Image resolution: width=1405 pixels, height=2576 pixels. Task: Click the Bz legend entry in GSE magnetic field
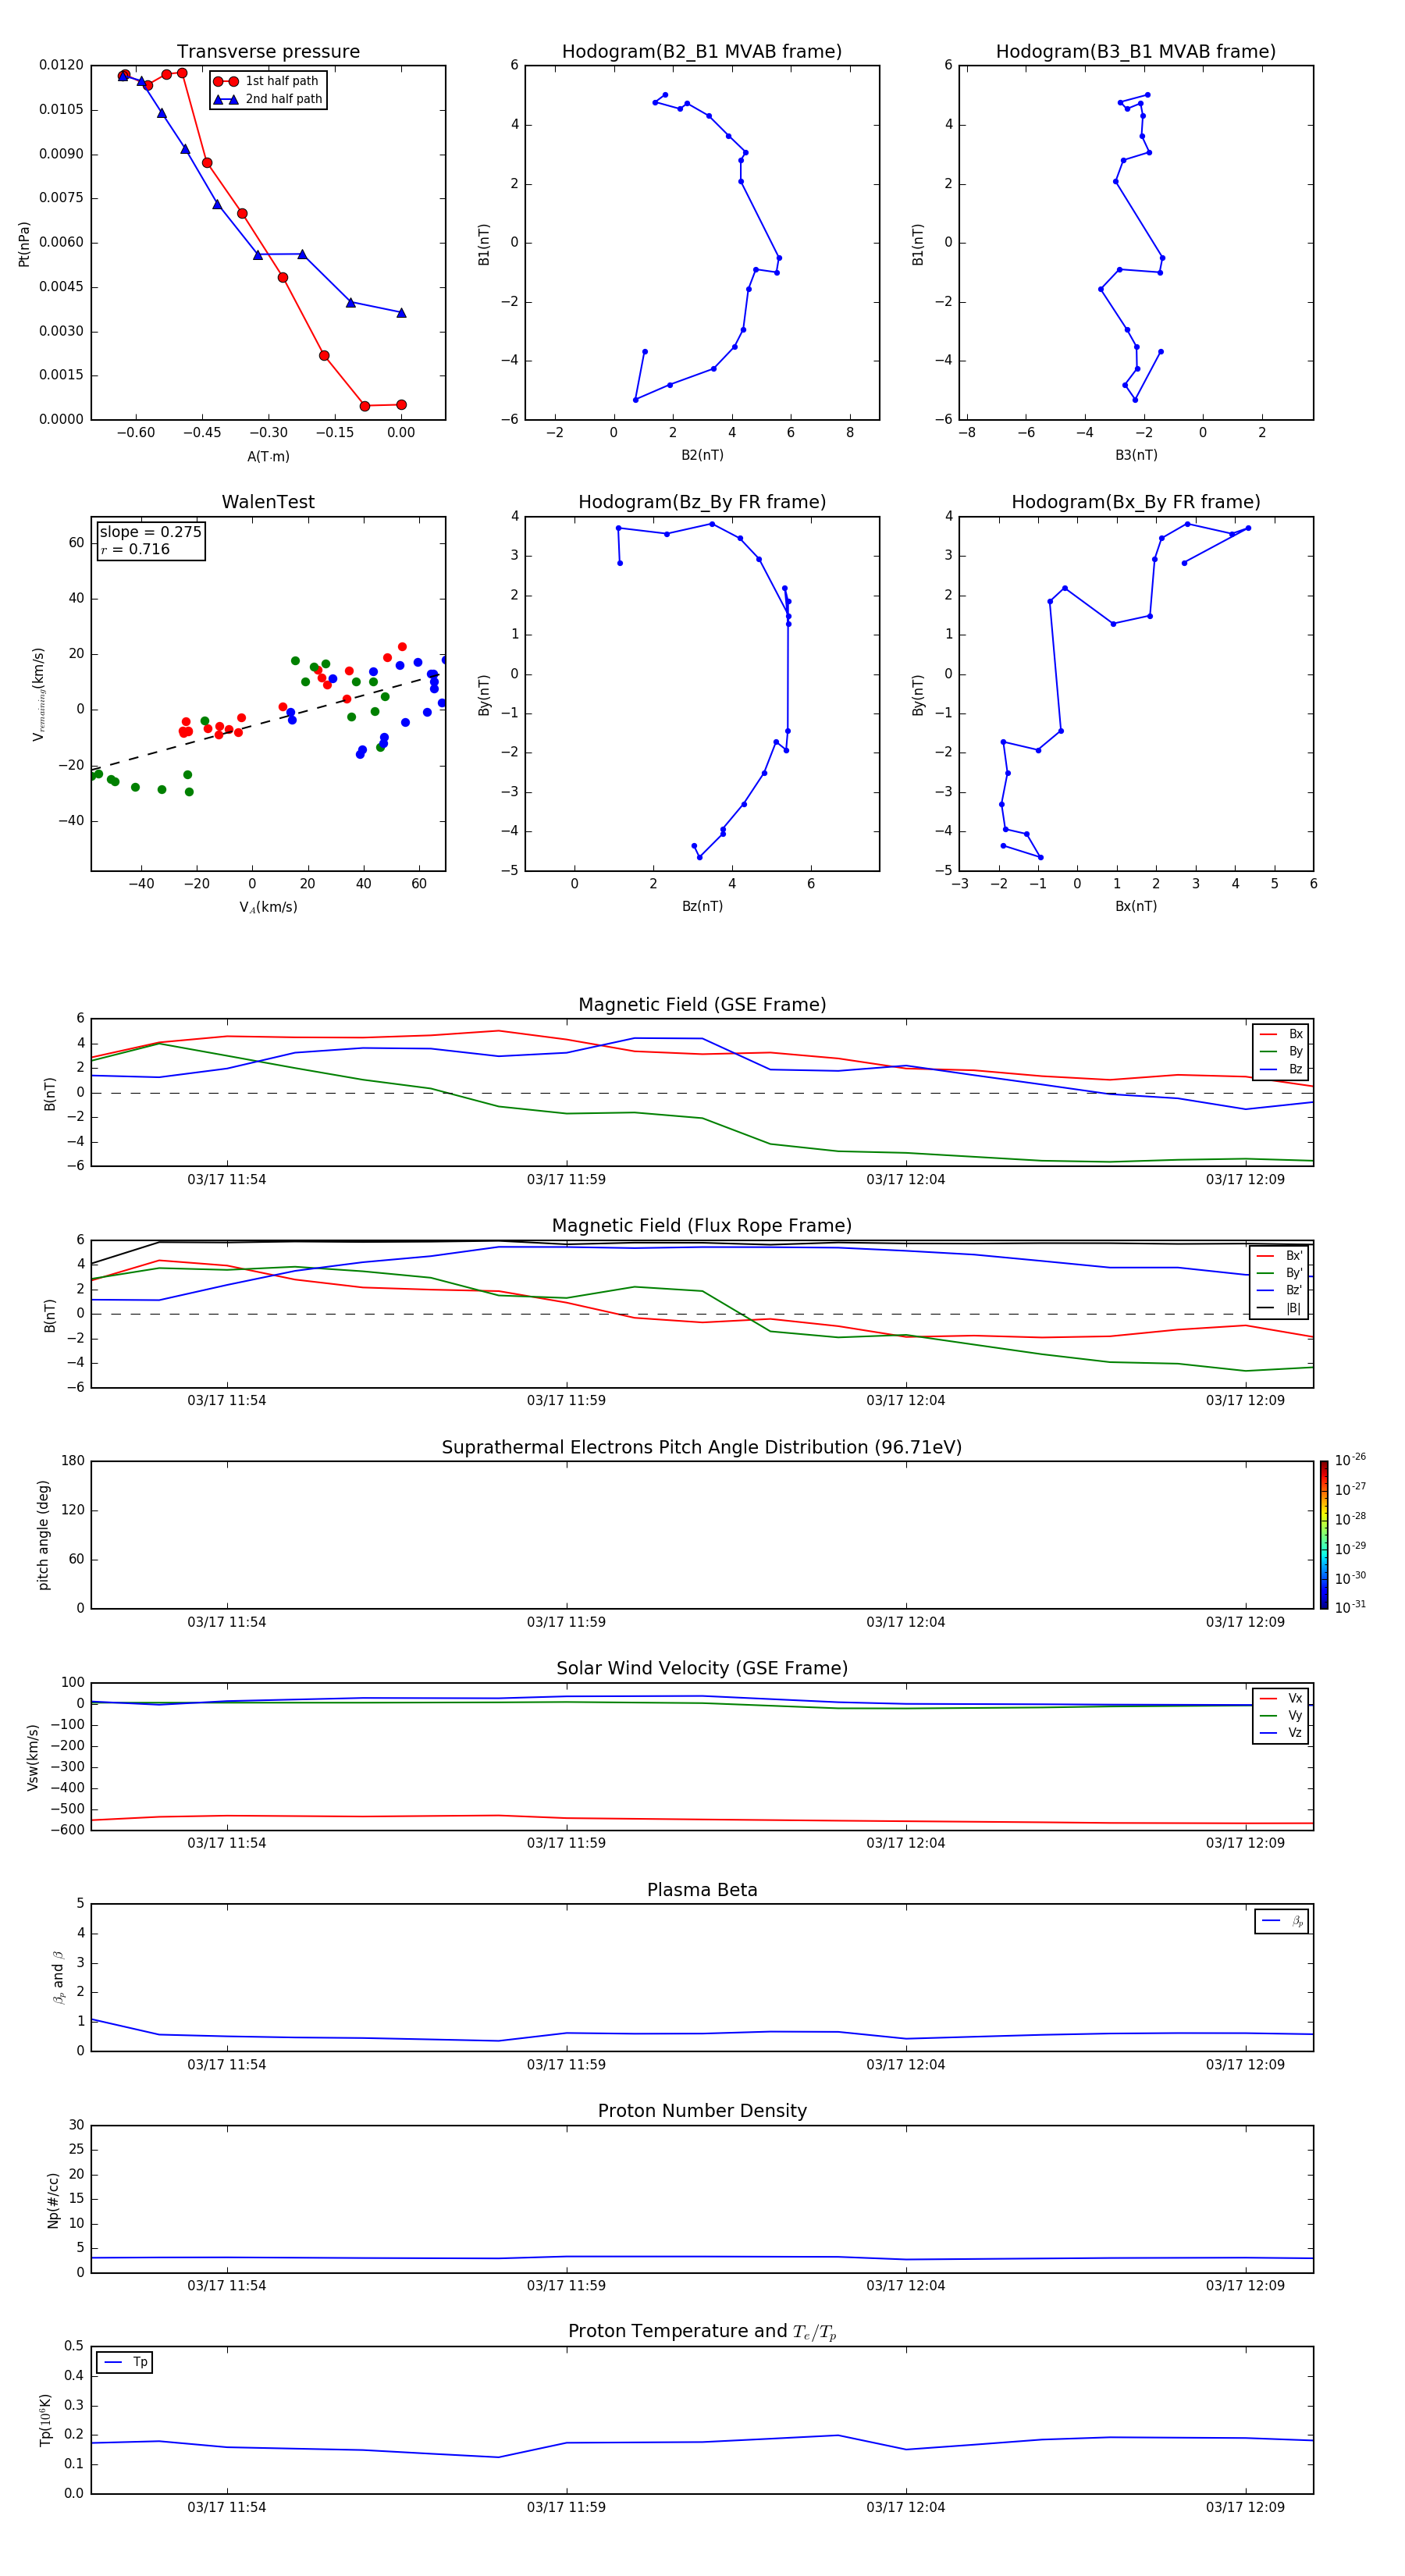click(x=1281, y=1070)
